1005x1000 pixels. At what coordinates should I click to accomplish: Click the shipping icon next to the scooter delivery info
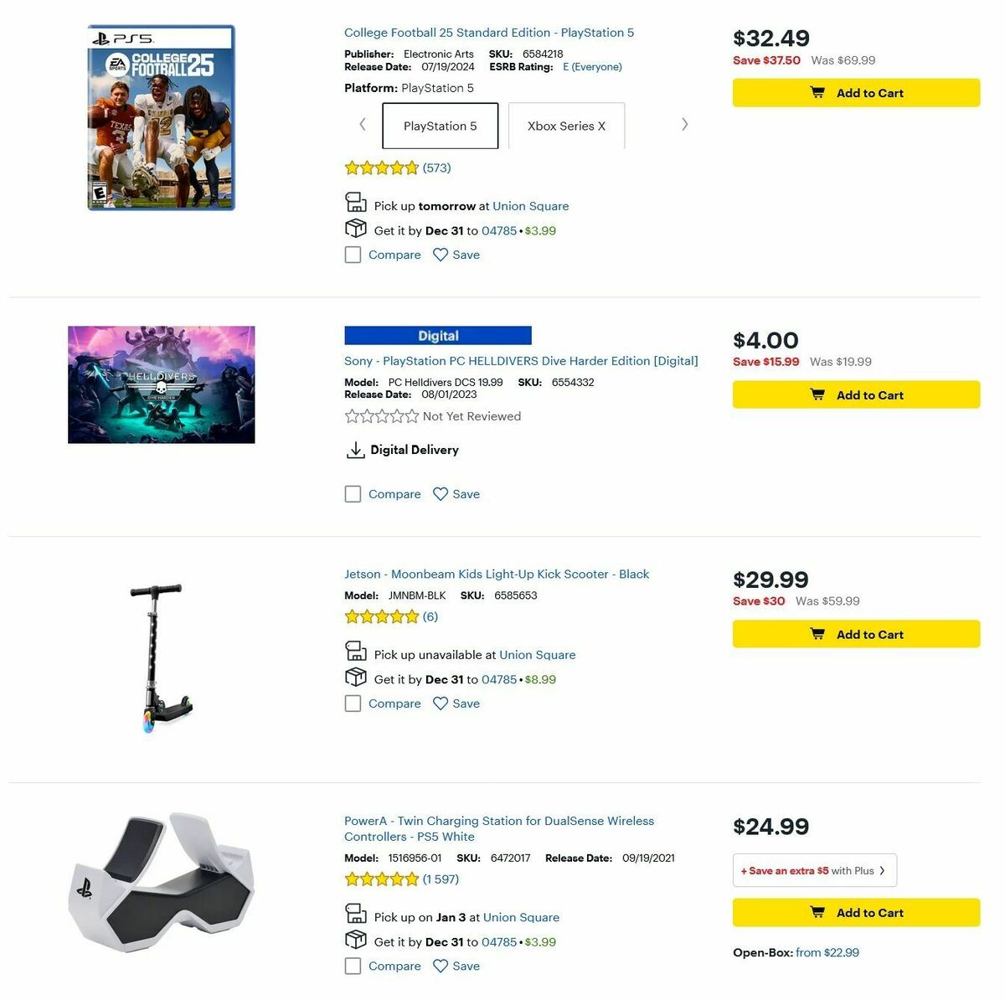(356, 677)
